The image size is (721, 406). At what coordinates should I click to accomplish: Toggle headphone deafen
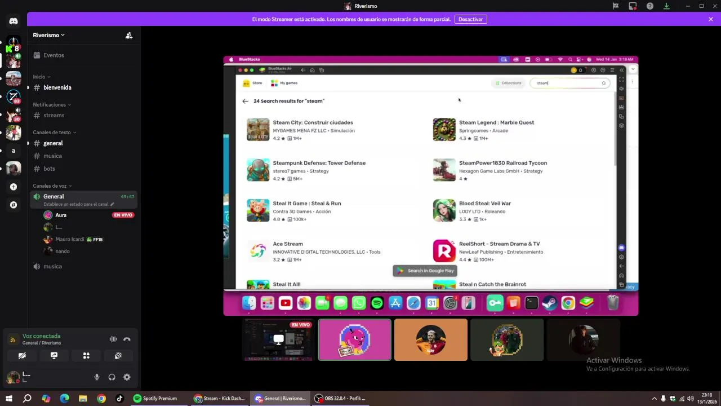pyautogui.click(x=112, y=377)
